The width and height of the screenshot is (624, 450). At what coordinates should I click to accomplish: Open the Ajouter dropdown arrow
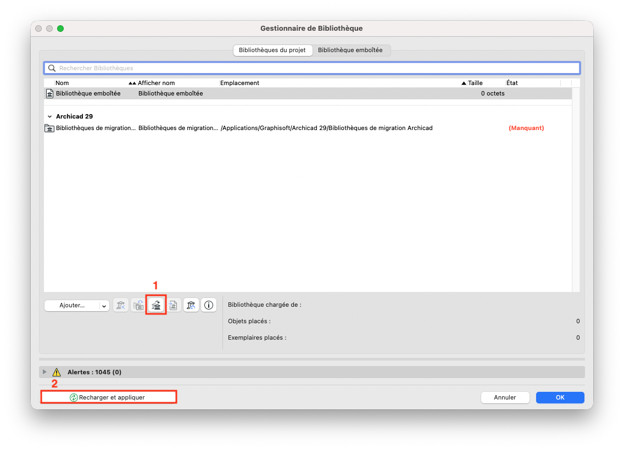tap(104, 306)
